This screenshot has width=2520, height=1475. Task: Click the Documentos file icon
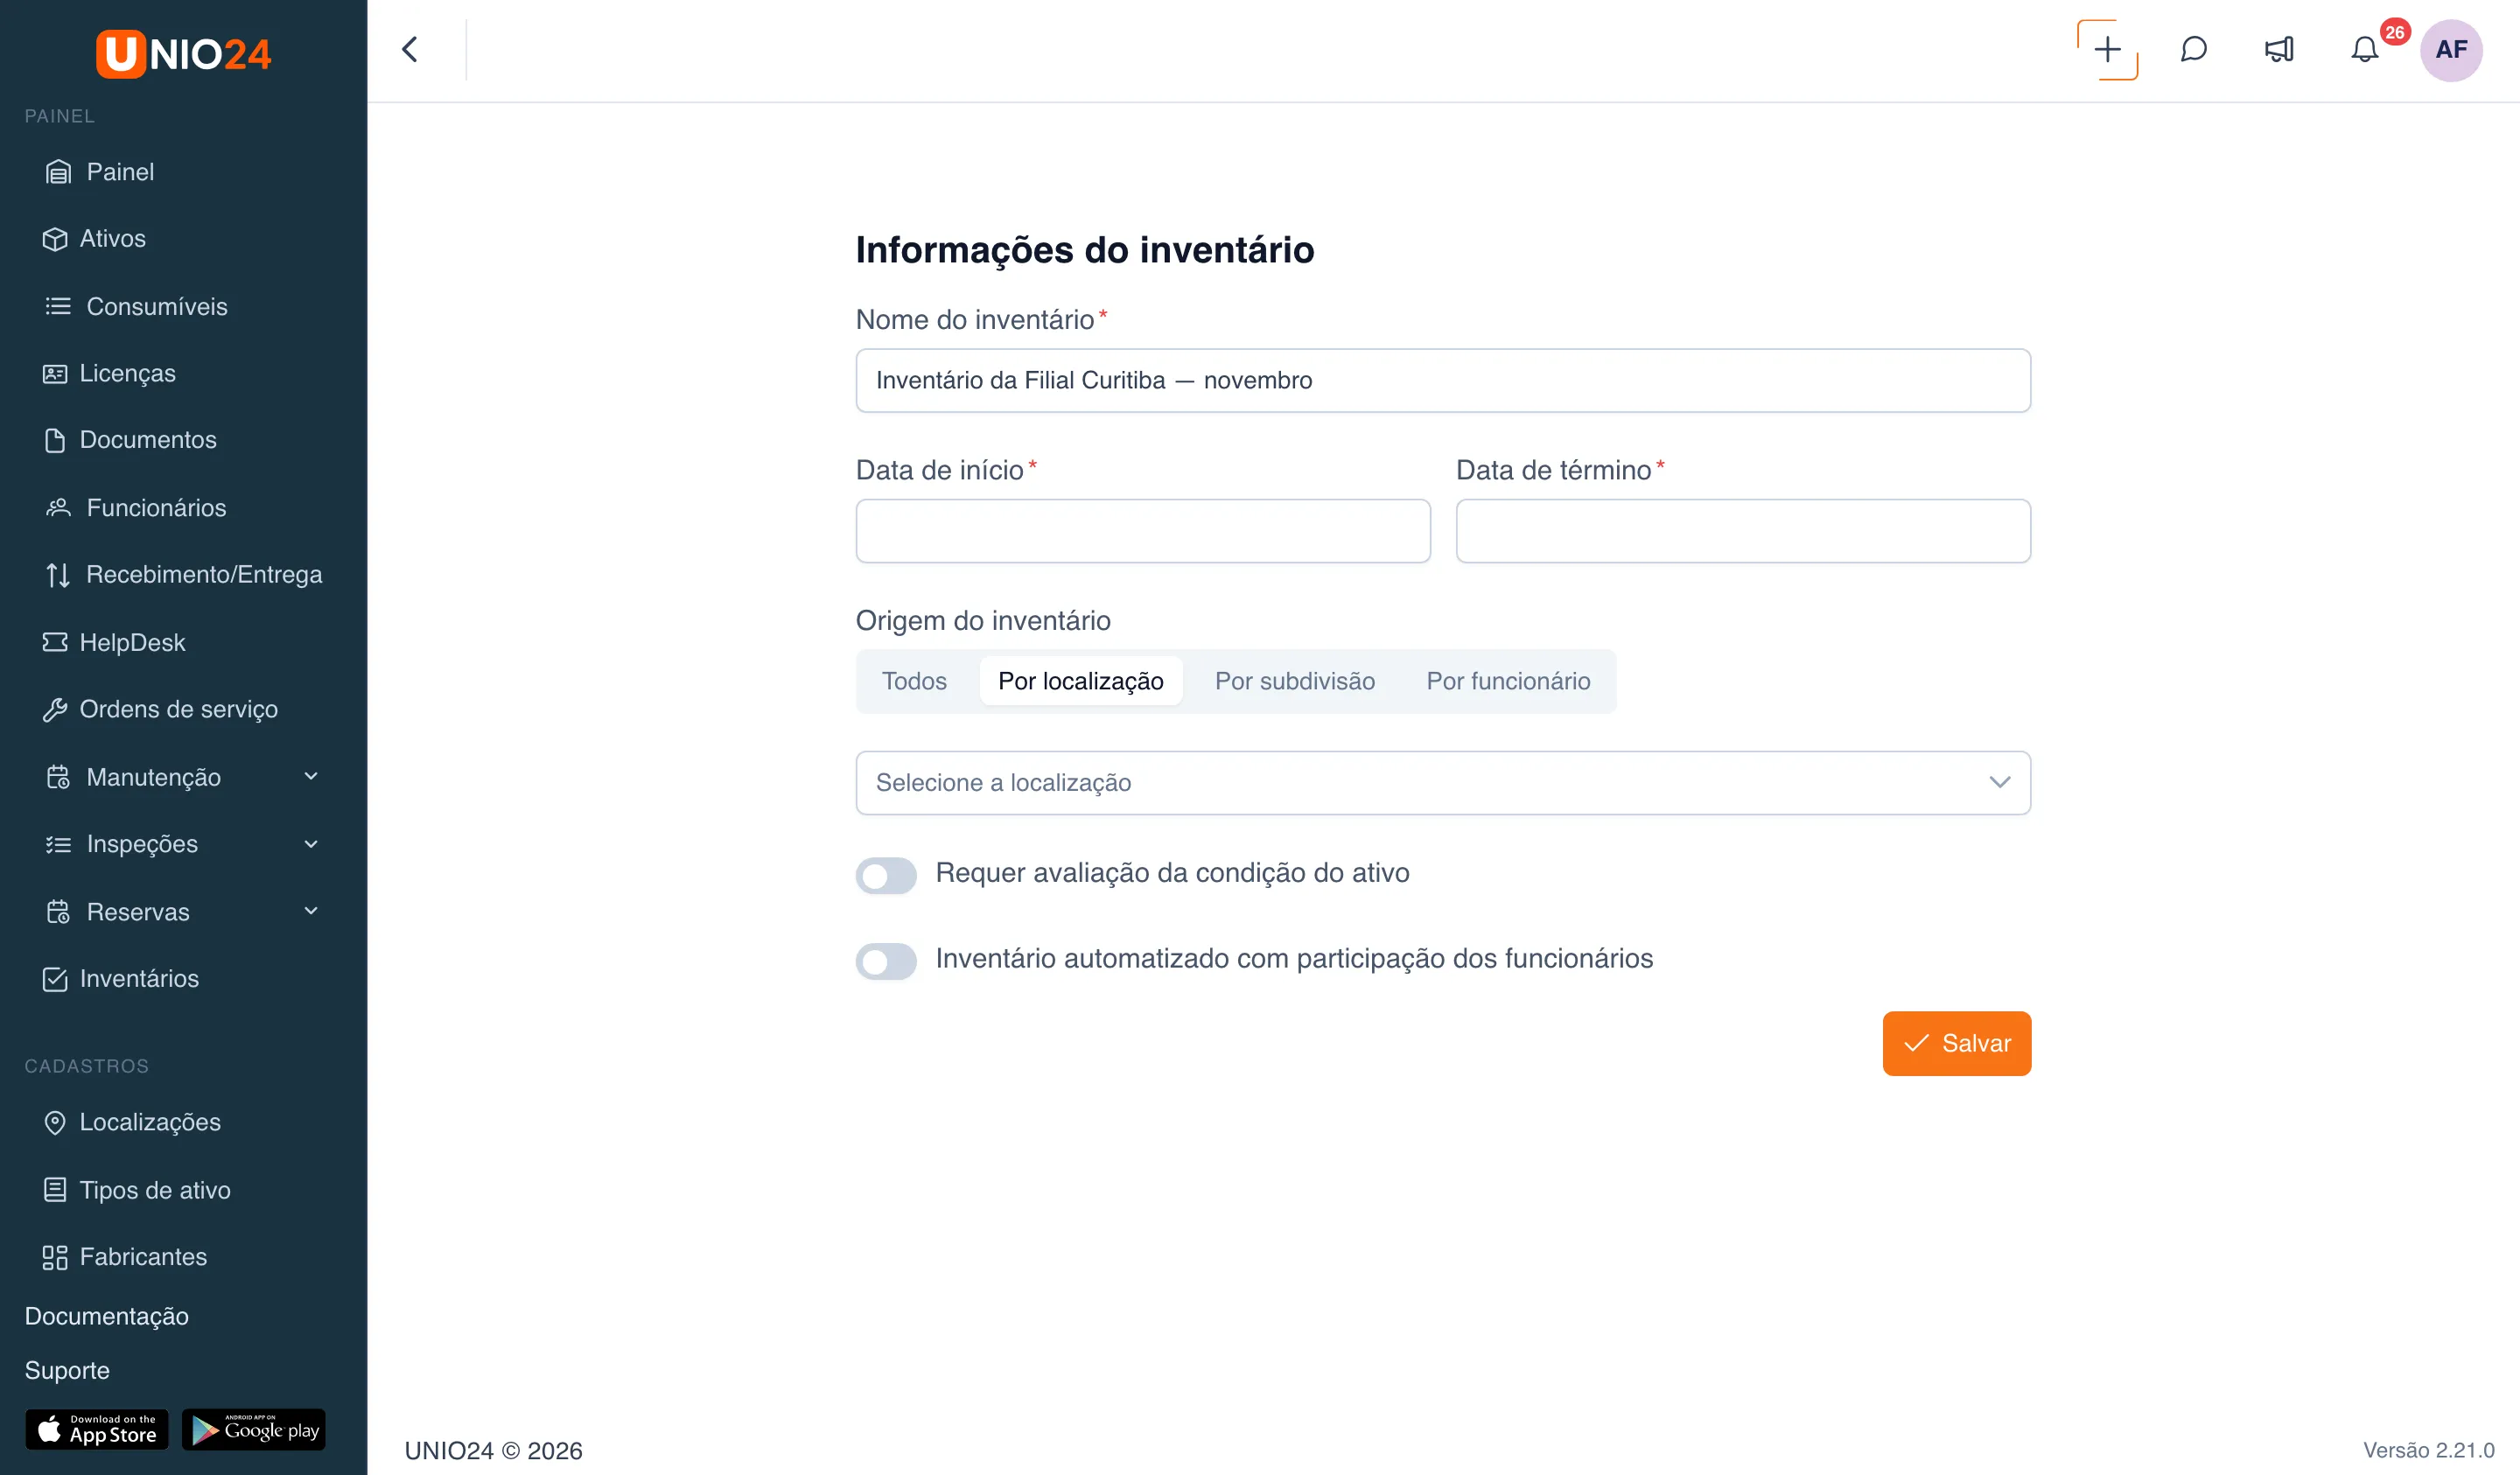[55, 440]
